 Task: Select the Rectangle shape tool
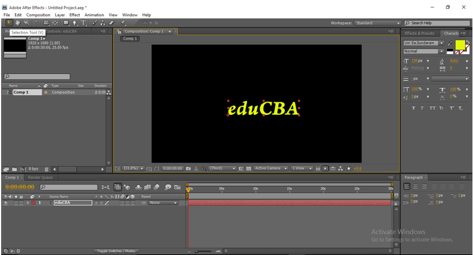(x=66, y=23)
